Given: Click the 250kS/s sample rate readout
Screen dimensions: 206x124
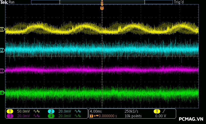Looking at the screenshot, I should click(x=131, y=111).
